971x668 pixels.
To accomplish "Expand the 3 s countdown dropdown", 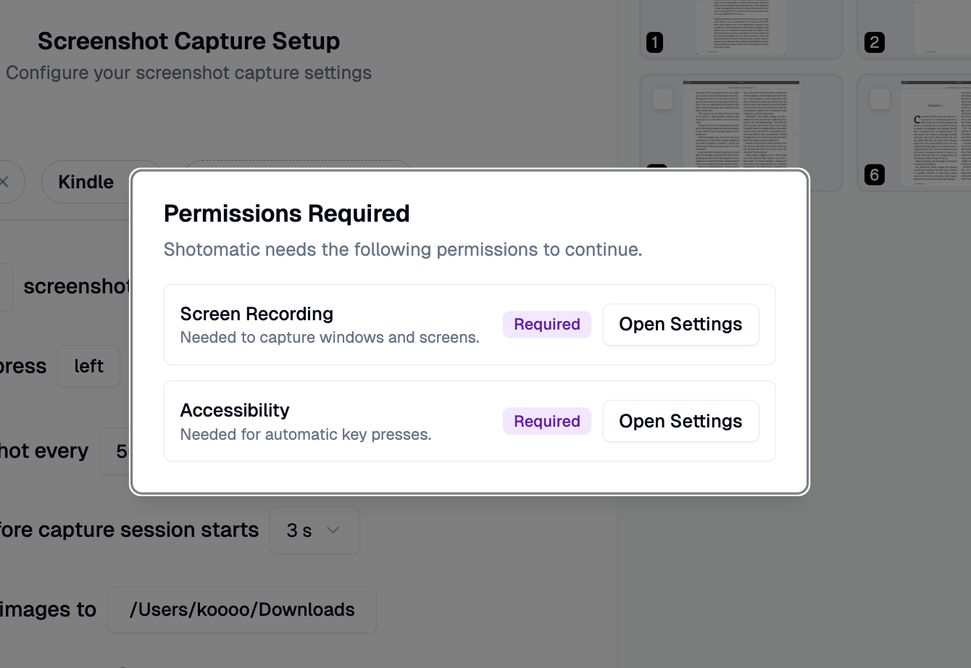I will coord(314,530).
